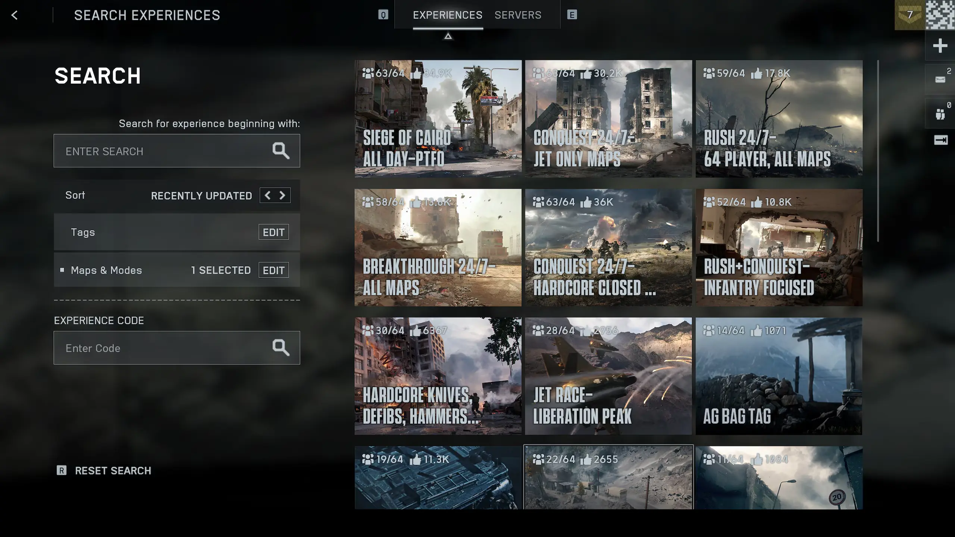Click the exit arrow icon in sidebar
This screenshot has height=537, width=955.
point(940,140)
